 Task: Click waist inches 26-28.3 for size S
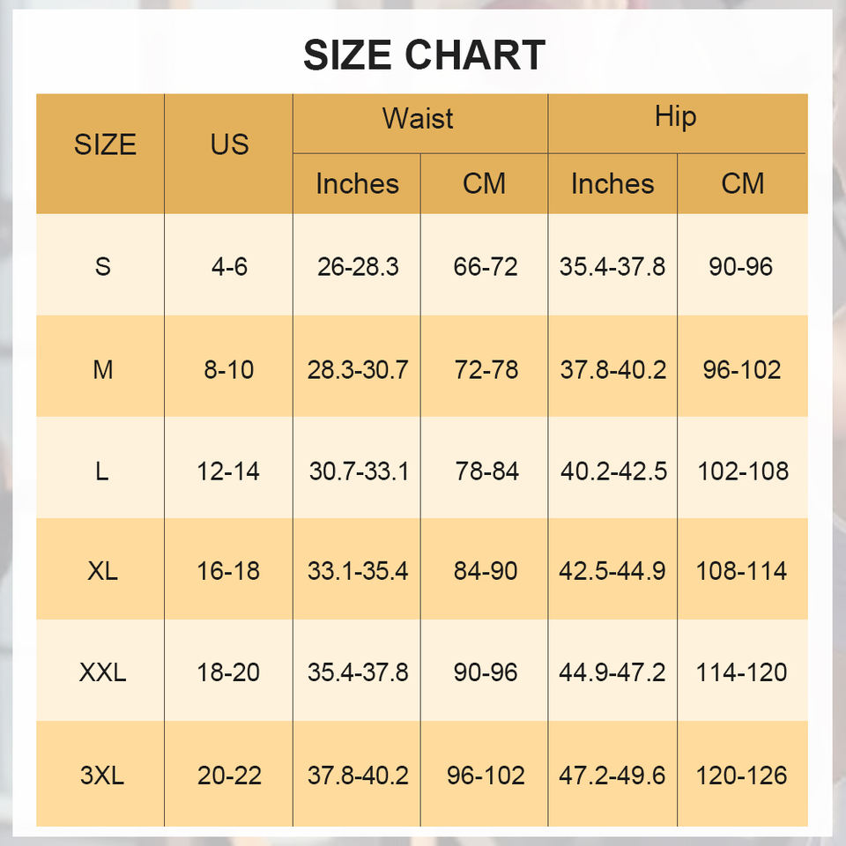[x=358, y=266]
